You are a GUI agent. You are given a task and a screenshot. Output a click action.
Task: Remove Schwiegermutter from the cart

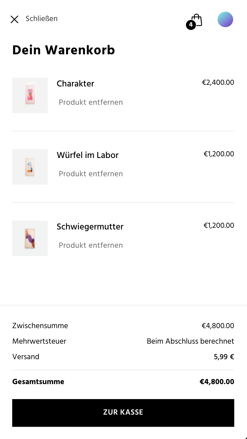pyautogui.click(x=91, y=245)
